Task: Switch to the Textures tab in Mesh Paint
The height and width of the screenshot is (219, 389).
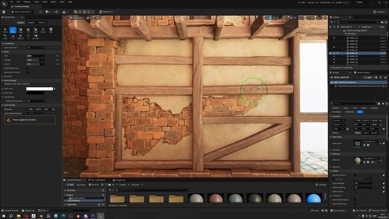Action: pyautogui.click(x=42, y=23)
